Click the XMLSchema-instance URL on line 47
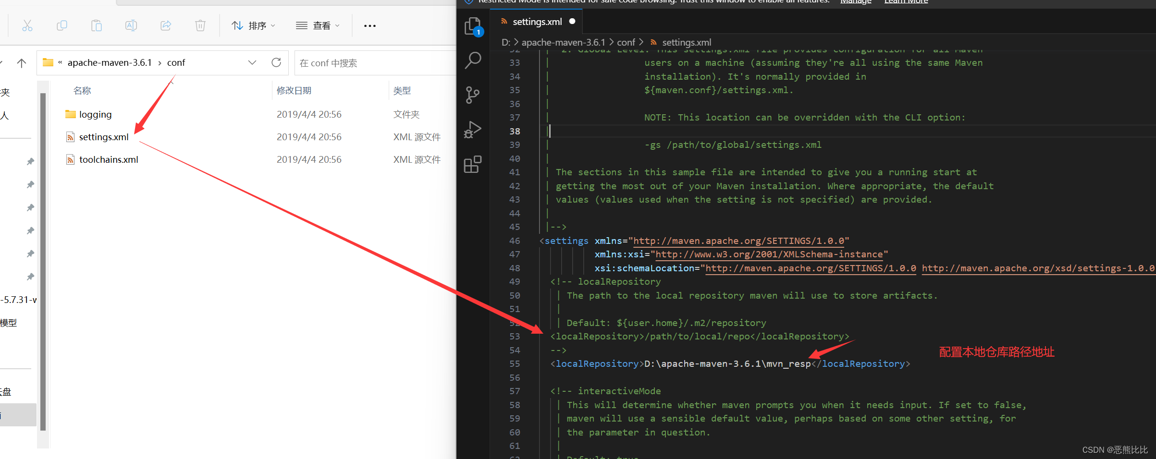The image size is (1156, 459). click(x=769, y=254)
